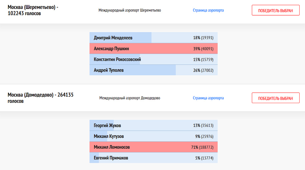The width and height of the screenshot is (305, 170).
Task: Select the Михаил Ломоносов highlighted row
Action: [153, 147]
